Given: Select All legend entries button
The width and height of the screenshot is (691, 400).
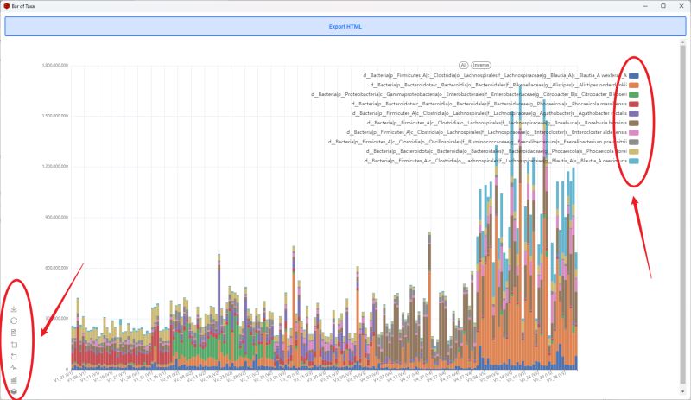Looking at the screenshot, I should (x=463, y=66).
